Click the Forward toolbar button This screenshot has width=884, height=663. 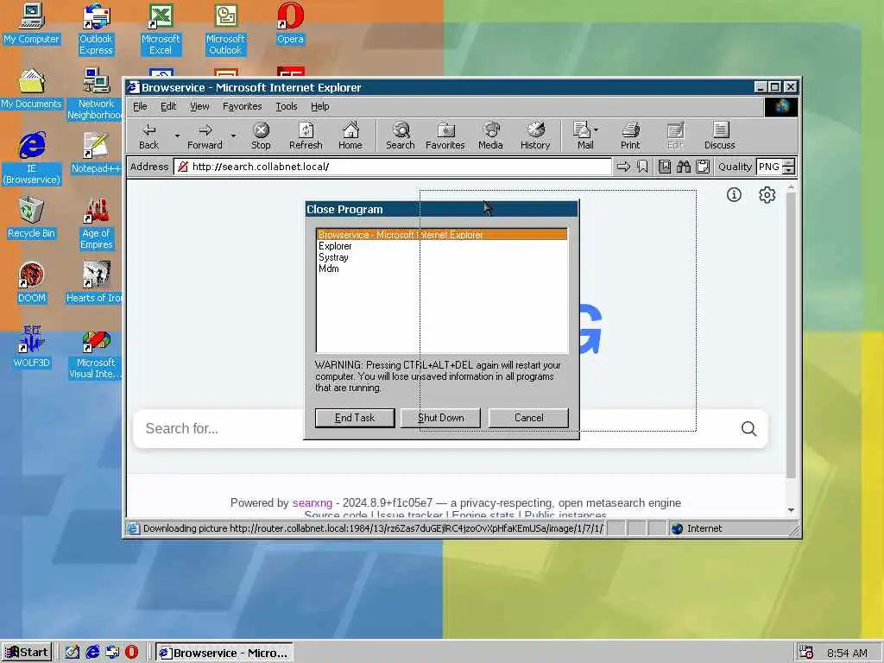click(205, 136)
